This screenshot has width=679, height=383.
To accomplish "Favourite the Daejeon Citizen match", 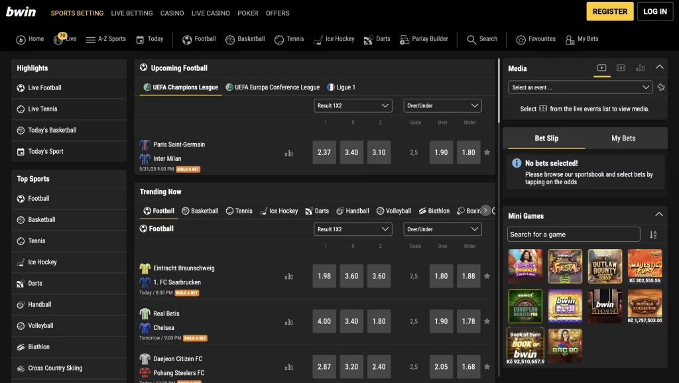I will [487, 366].
